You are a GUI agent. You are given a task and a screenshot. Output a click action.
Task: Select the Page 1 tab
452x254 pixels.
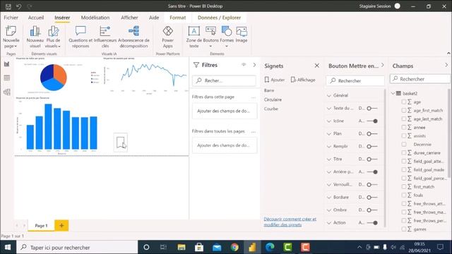coord(41,226)
